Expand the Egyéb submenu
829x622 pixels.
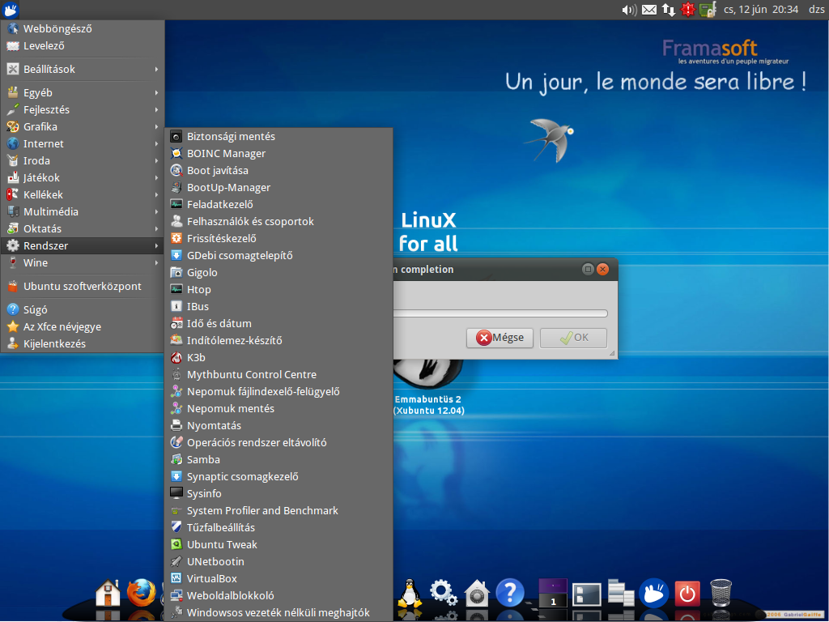(x=83, y=92)
